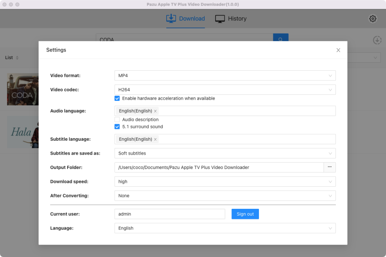The height and width of the screenshot is (257, 386).
Task: Click the List view label
Action: click(x=9, y=58)
